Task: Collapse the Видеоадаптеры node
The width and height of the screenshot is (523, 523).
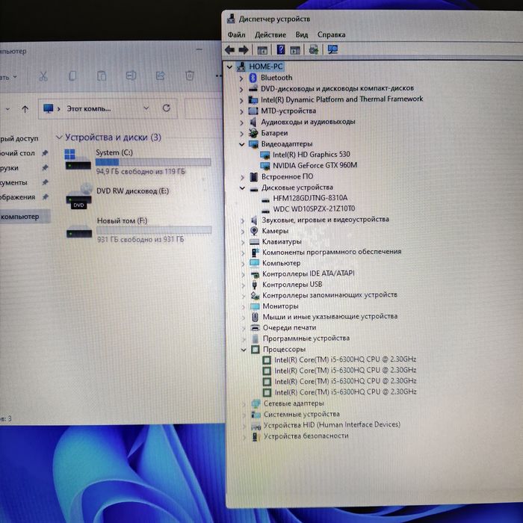Action: tap(242, 144)
